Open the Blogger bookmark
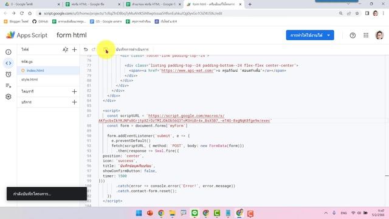The image size is (389, 219). (16, 22)
